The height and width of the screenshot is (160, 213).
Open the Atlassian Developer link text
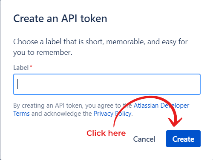[x=161, y=106]
